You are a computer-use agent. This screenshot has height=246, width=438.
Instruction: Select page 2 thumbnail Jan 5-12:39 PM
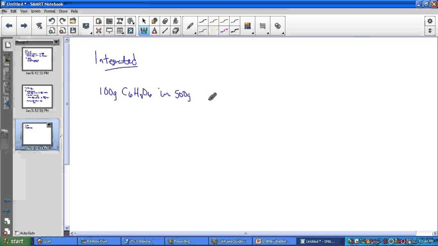coord(37,97)
